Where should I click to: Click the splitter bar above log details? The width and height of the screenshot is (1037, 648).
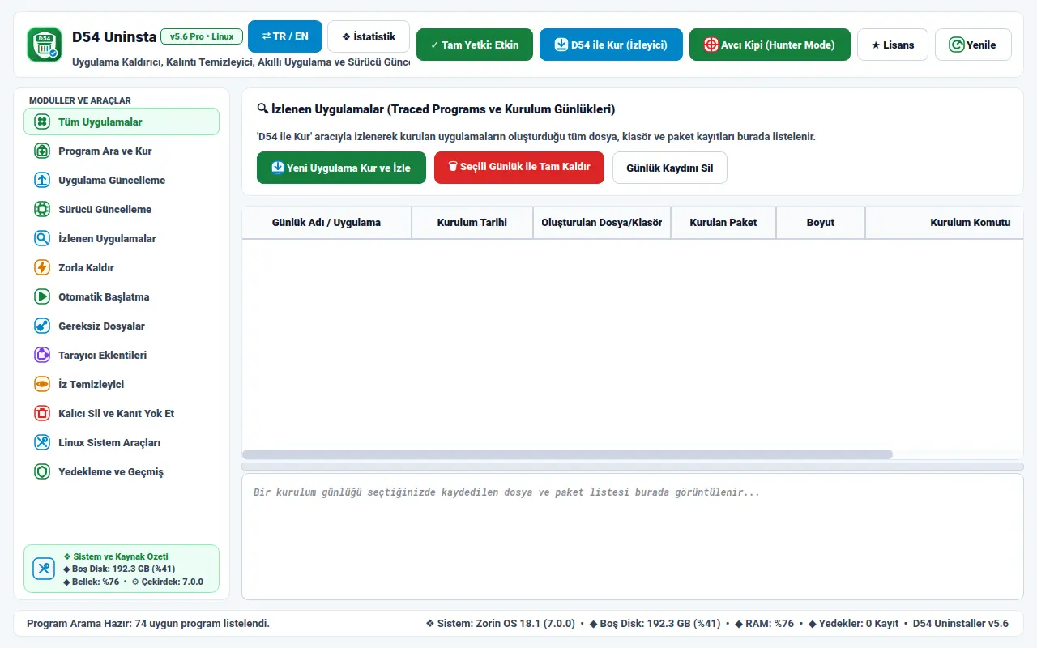pos(633,467)
